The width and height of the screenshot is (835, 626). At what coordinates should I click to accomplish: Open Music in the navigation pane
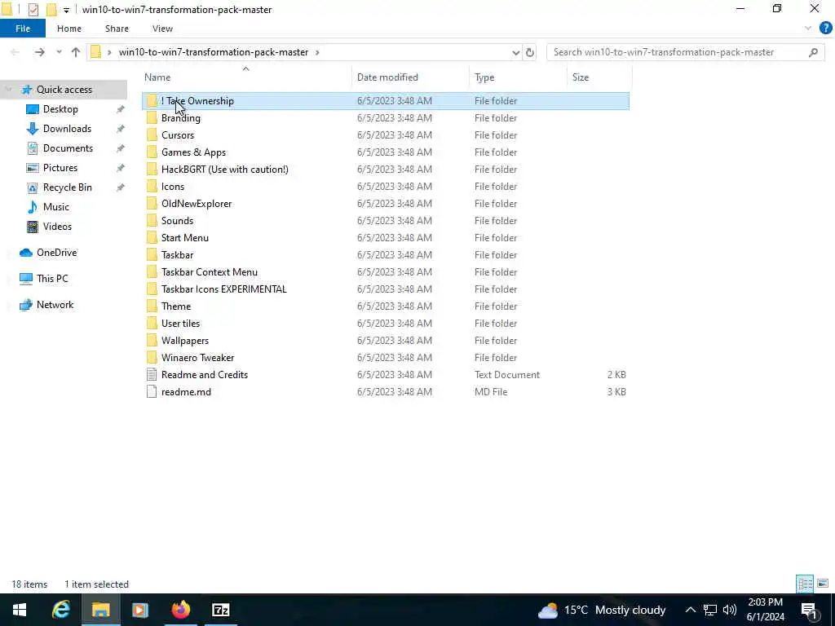tap(56, 207)
